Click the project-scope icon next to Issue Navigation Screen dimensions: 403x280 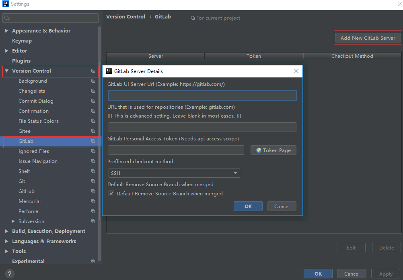coord(93,161)
